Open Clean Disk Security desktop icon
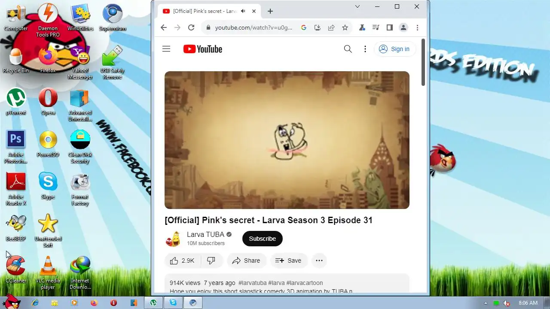Viewport: 550px width, 309px height. (x=80, y=147)
